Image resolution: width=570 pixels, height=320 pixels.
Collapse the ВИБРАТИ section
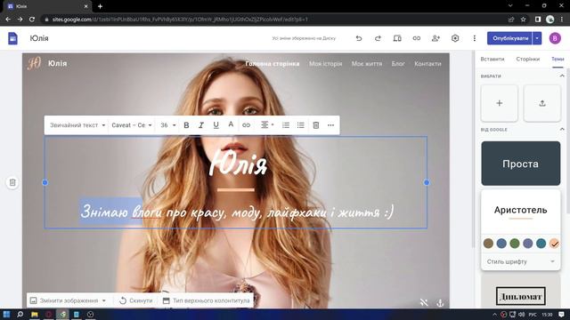(x=562, y=76)
